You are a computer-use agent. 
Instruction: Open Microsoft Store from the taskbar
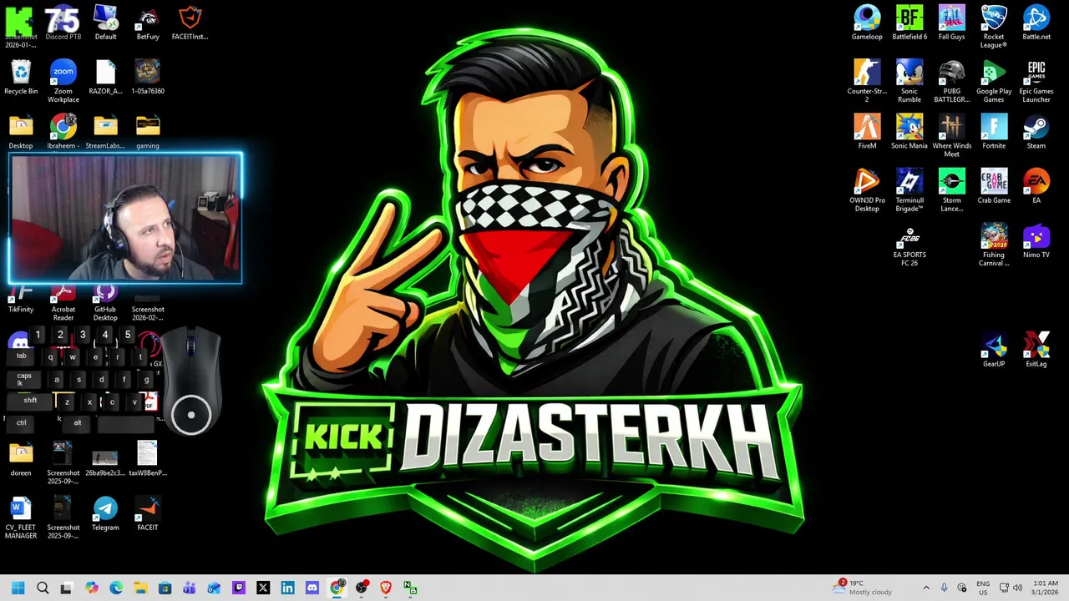(x=165, y=588)
